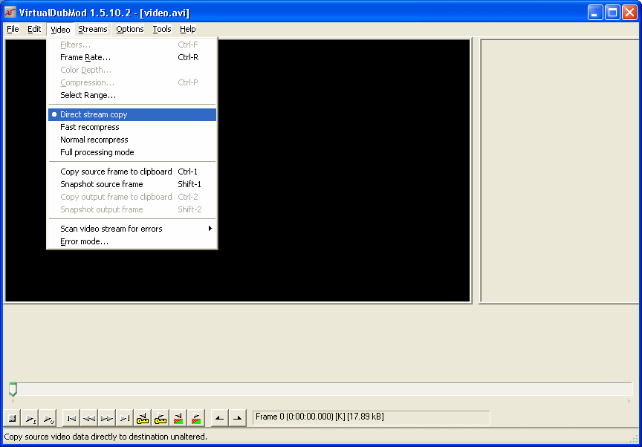
Task: Open the Tools menu
Action: click(x=162, y=29)
